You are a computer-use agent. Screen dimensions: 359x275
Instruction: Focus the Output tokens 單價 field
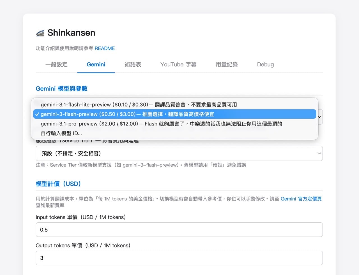point(179,258)
